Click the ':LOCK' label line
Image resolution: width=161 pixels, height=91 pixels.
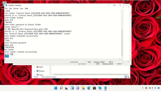click(x=7, y=11)
